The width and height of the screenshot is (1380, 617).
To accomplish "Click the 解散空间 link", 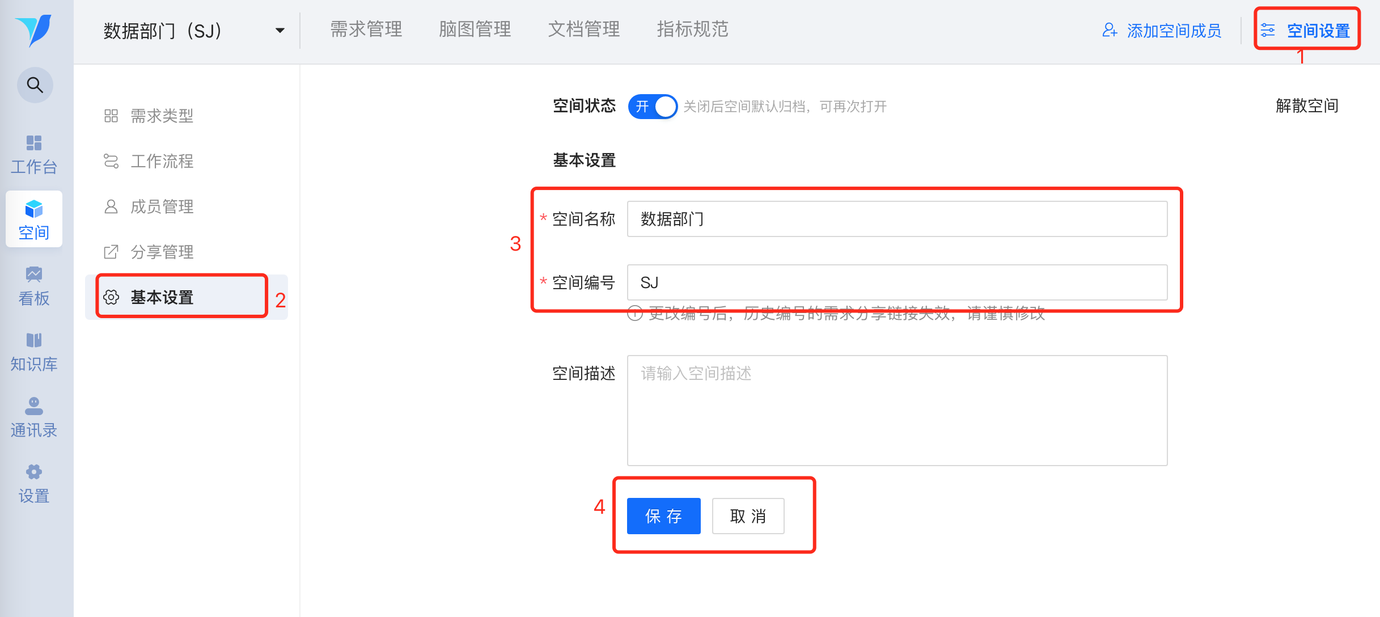I will point(1307,106).
